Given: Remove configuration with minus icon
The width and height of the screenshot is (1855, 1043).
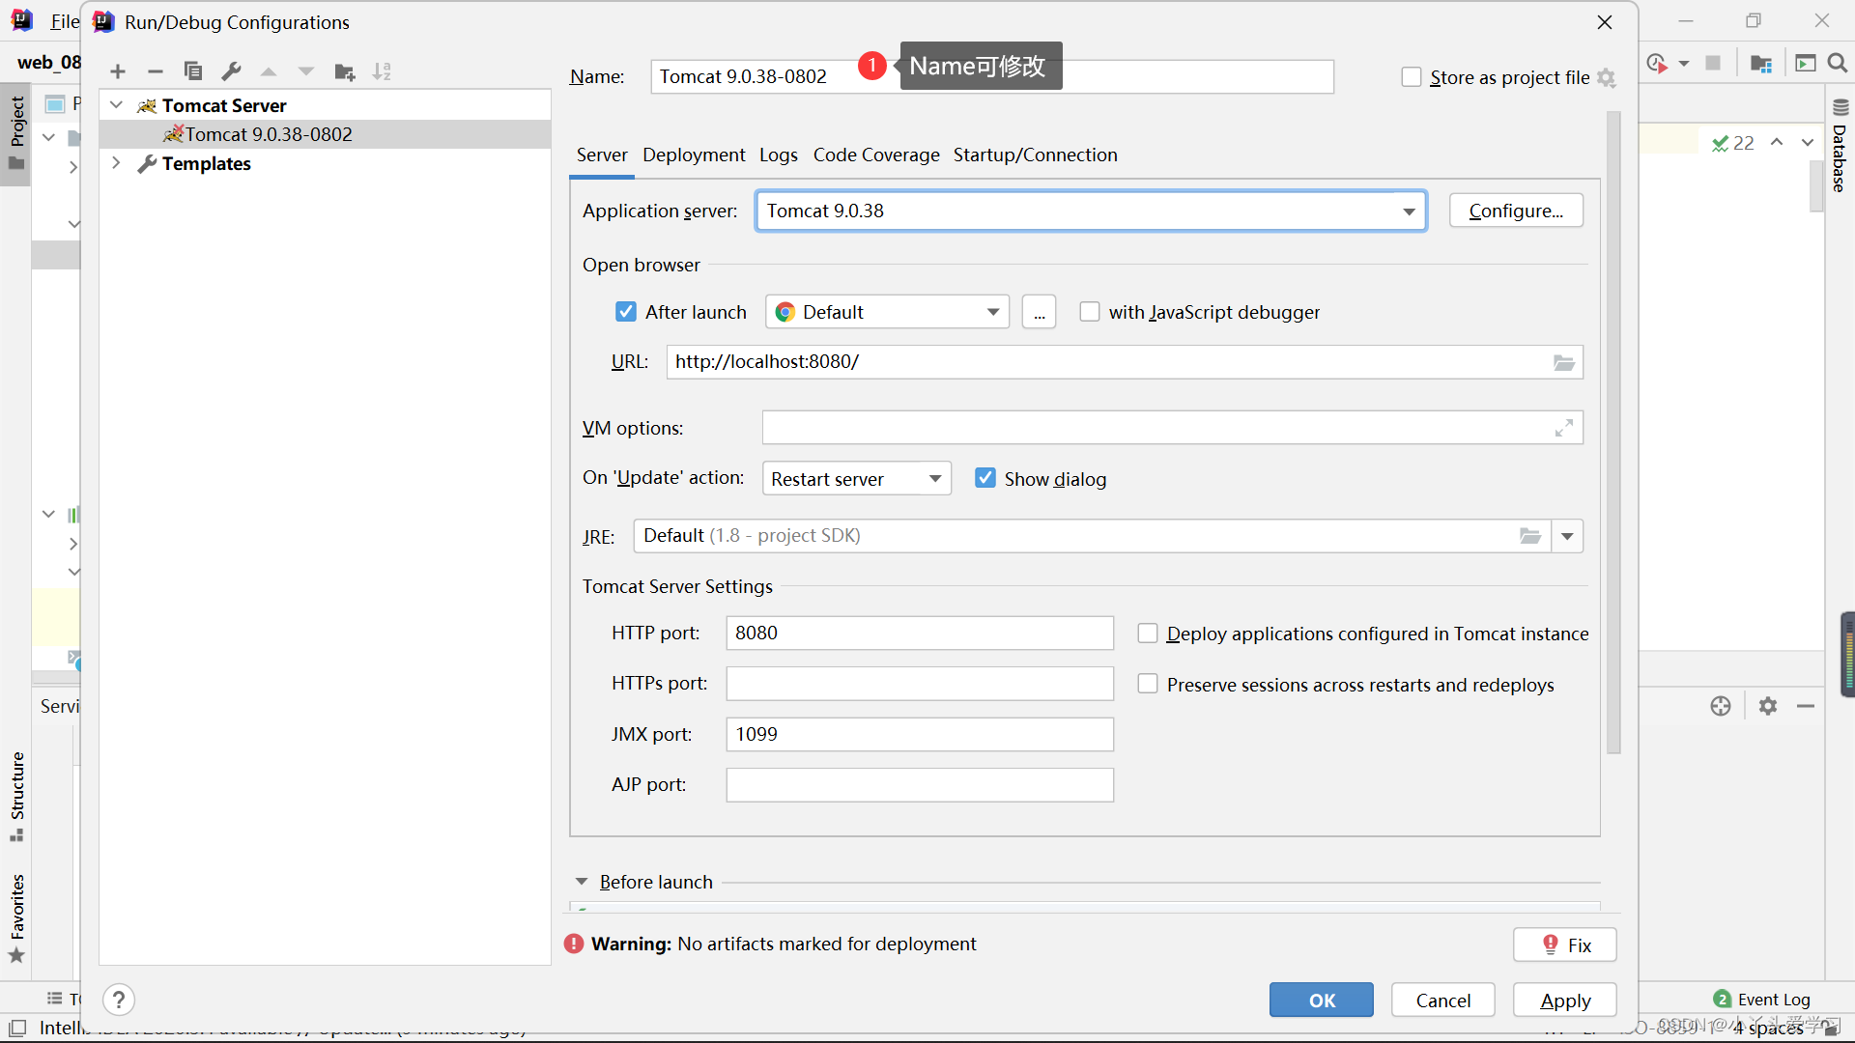Looking at the screenshot, I should tap(155, 71).
